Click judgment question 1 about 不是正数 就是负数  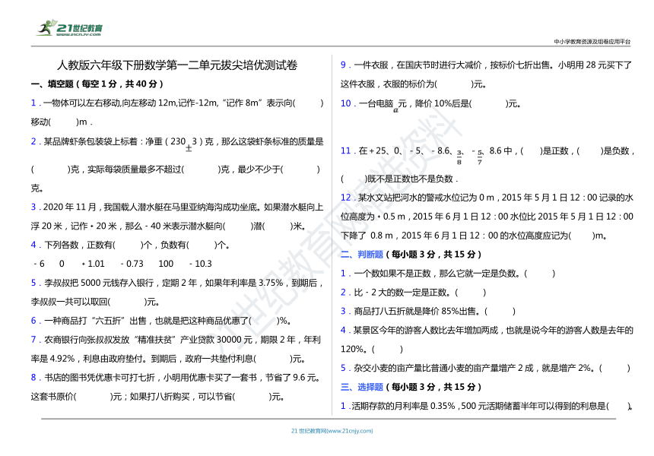click(448, 274)
